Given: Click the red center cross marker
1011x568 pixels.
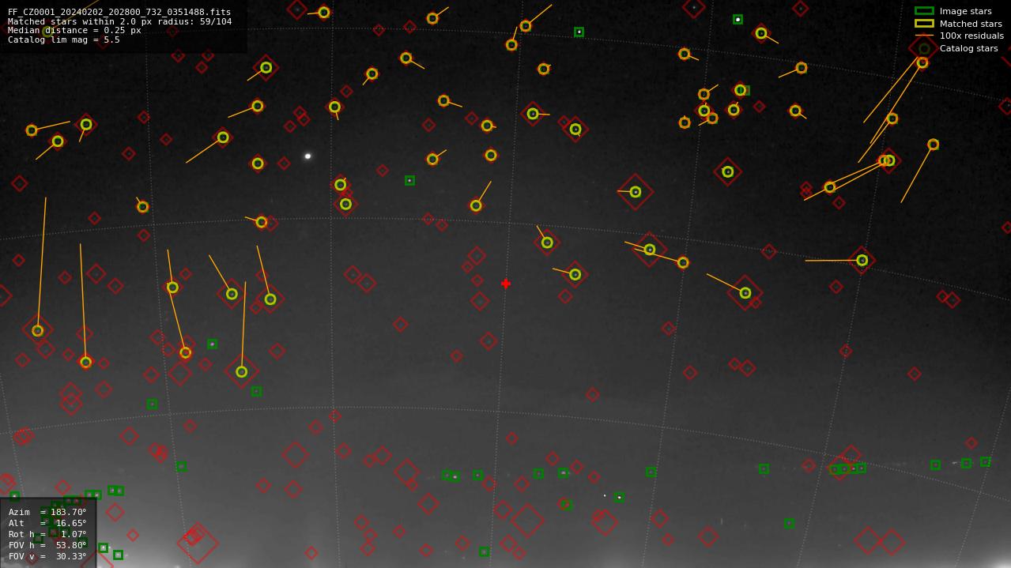Looking at the screenshot, I should [x=506, y=284].
